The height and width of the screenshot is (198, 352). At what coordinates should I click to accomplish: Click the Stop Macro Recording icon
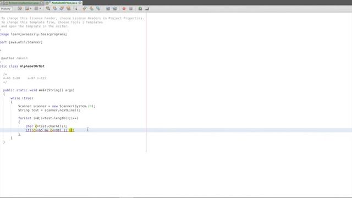point(131,9)
